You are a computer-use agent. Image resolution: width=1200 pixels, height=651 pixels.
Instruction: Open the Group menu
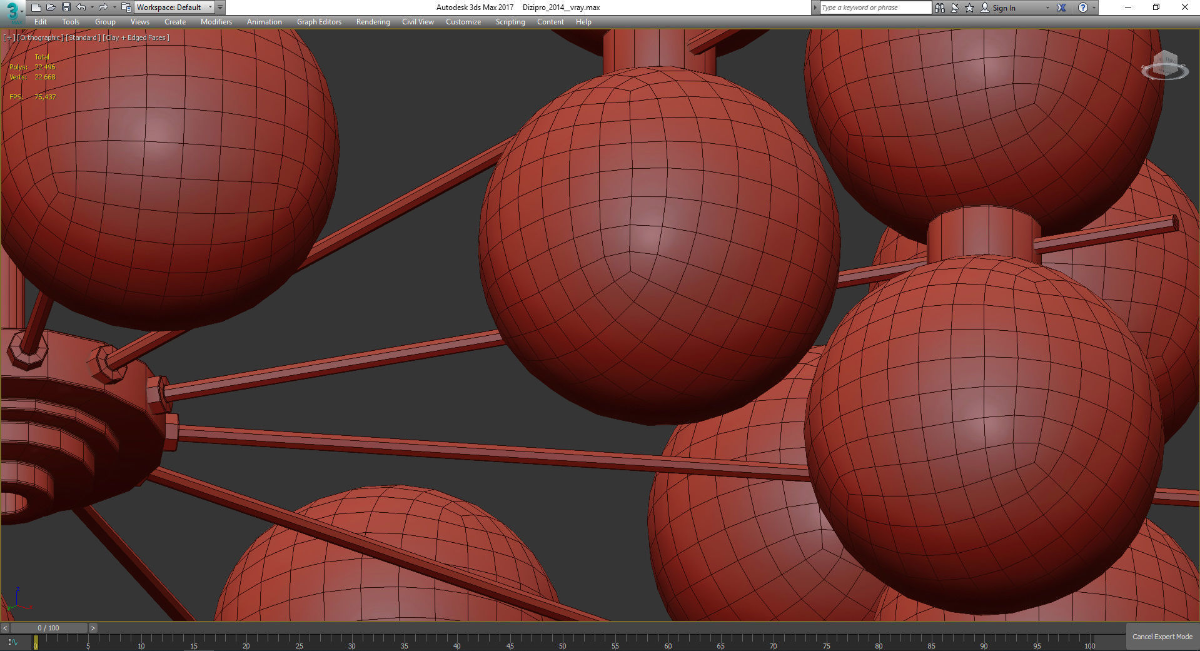(x=105, y=22)
